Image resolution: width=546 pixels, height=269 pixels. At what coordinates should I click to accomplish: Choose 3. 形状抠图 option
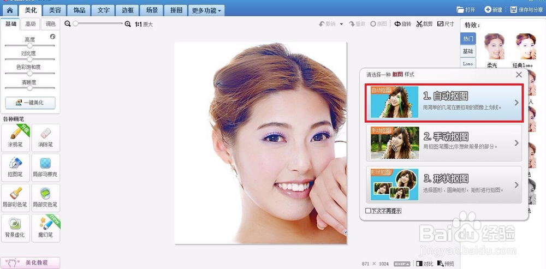[444, 185]
